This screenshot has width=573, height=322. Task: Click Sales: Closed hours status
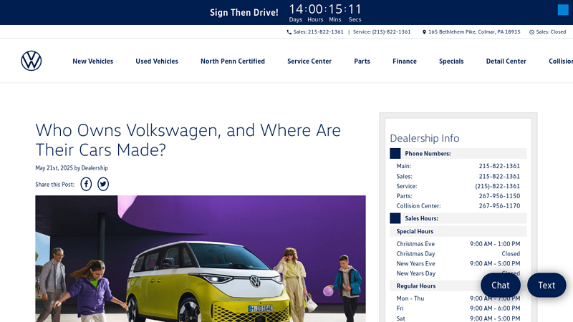[x=551, y=32]
